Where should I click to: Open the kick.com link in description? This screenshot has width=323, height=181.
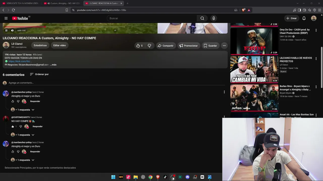[x=20, y=61]
